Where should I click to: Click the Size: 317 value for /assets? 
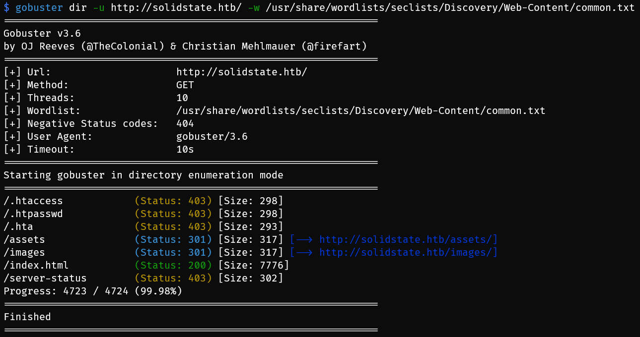(x=251, y=239)
